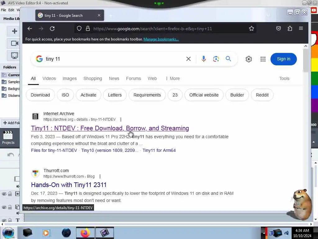Close the tiny 11 Google Search tab
Screen dimensions: 318x239
[99, 15]
